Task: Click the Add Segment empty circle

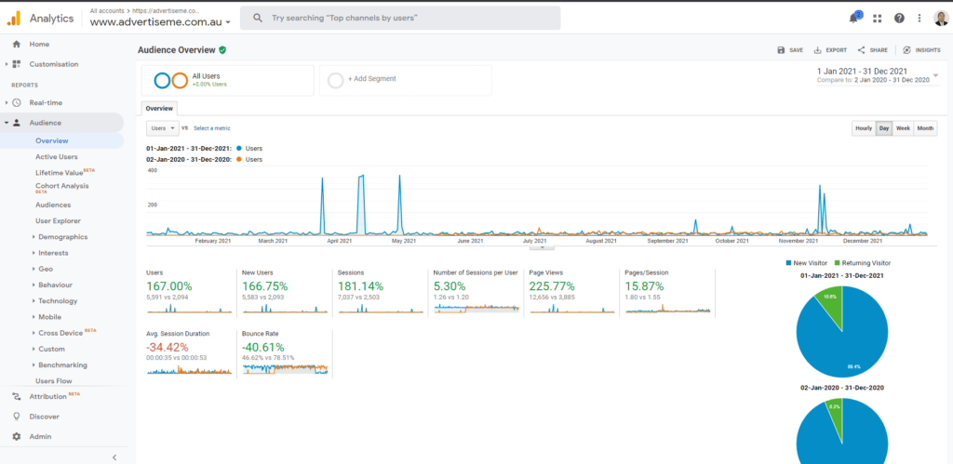Action: [x=335, y=80]
